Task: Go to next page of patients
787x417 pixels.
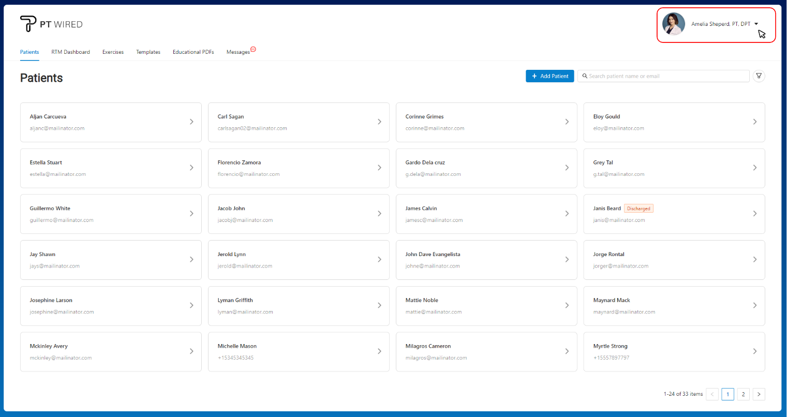Action: (x=759, y=394)
